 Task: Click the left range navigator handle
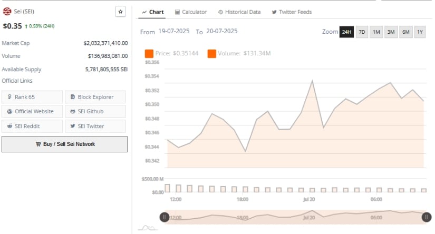point(164,217)
